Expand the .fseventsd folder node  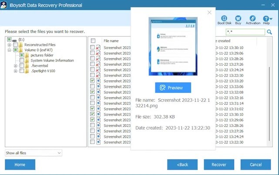pyautogui.click(x=16, y=66)
